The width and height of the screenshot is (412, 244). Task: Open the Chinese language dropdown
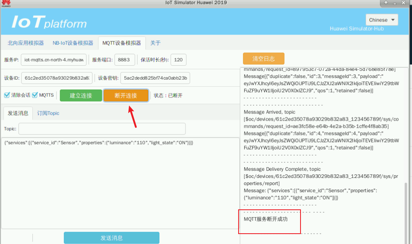point(382,20)
